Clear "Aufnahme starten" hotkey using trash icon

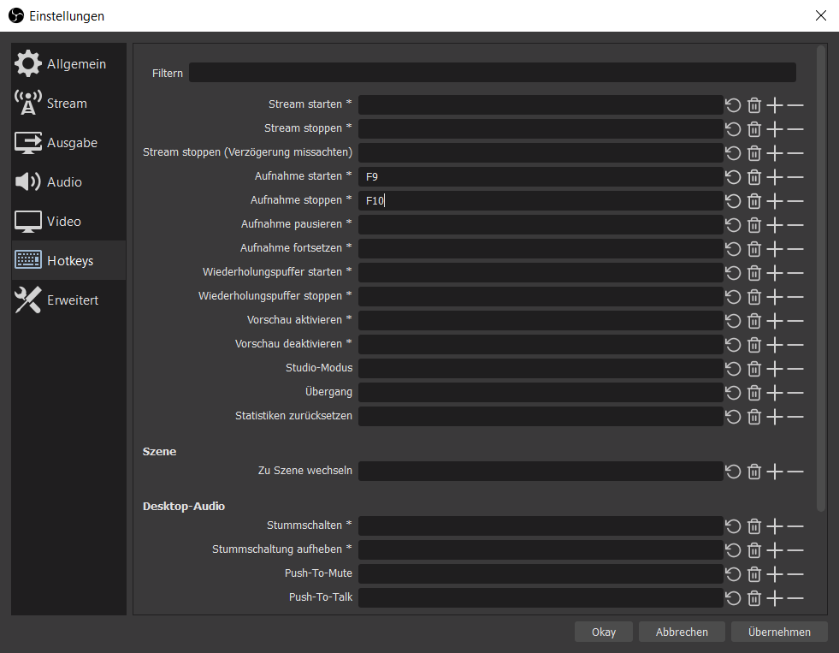point(753,176)
